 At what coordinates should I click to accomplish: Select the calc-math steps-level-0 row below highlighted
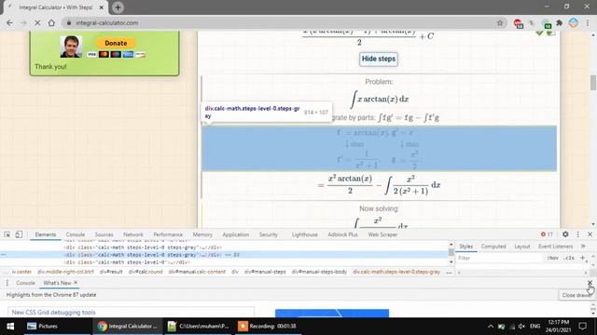pyautogui.click(x=225, y=262)
